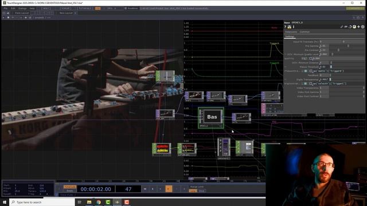Pause timeline playback
Image resolution: width=367 pixels, height=206 pixels.
[x=153, y=189]
